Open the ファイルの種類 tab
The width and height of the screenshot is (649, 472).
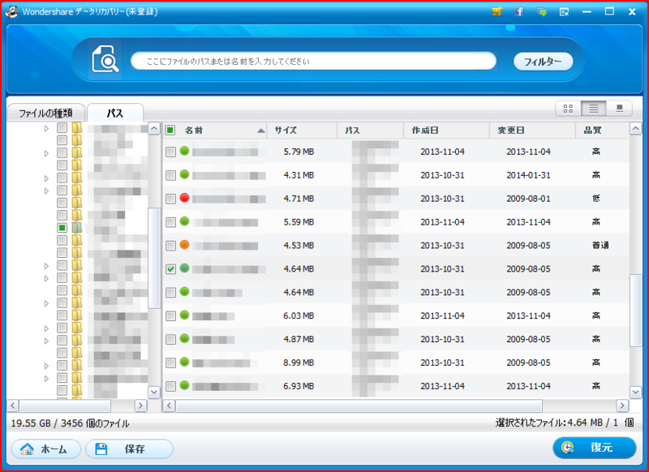point(46,113)
